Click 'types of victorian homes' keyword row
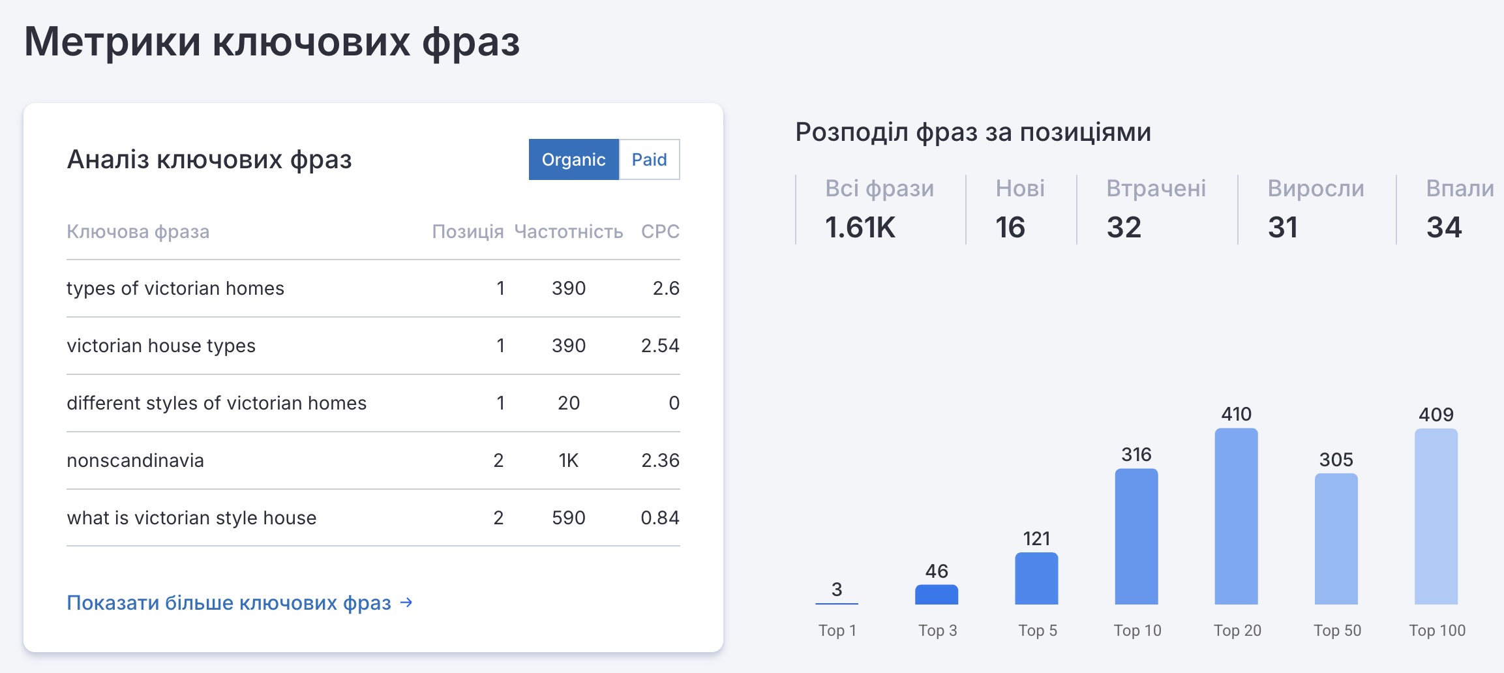 (175, 288)
